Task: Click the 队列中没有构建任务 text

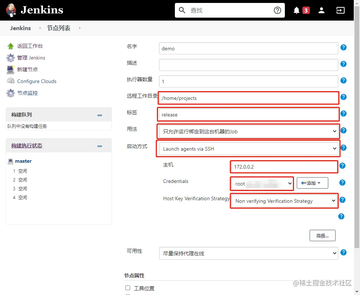Action: pos(27,126)
